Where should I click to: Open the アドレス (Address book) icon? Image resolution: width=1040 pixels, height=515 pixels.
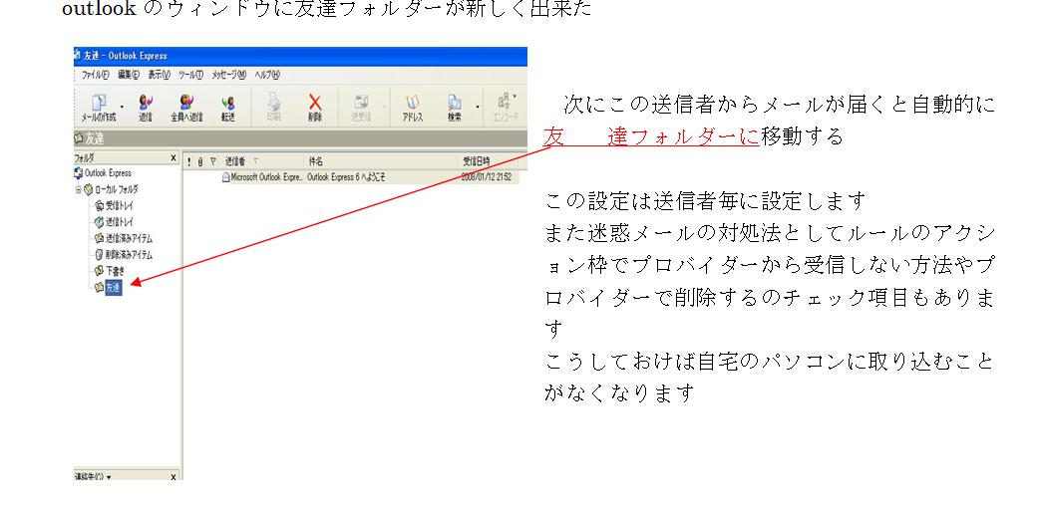[412, 108]
